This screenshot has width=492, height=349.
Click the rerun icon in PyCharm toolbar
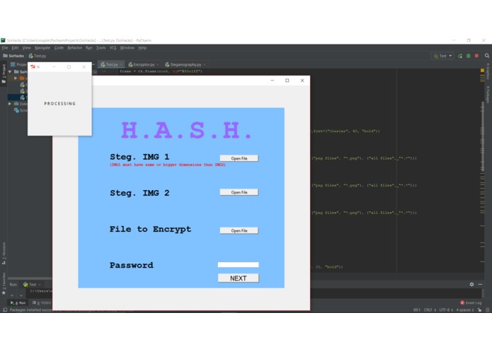460,56
